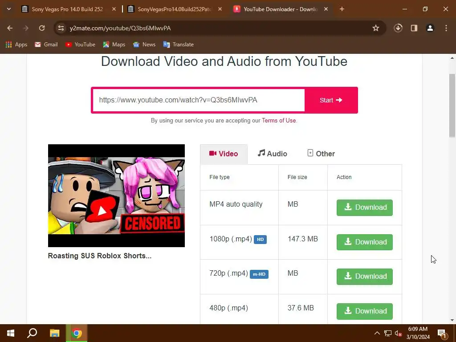The height and width of the screenshot is (342, 456).
Task: Open the site information icon in the address bar
Action: click(x=61, y=28)
